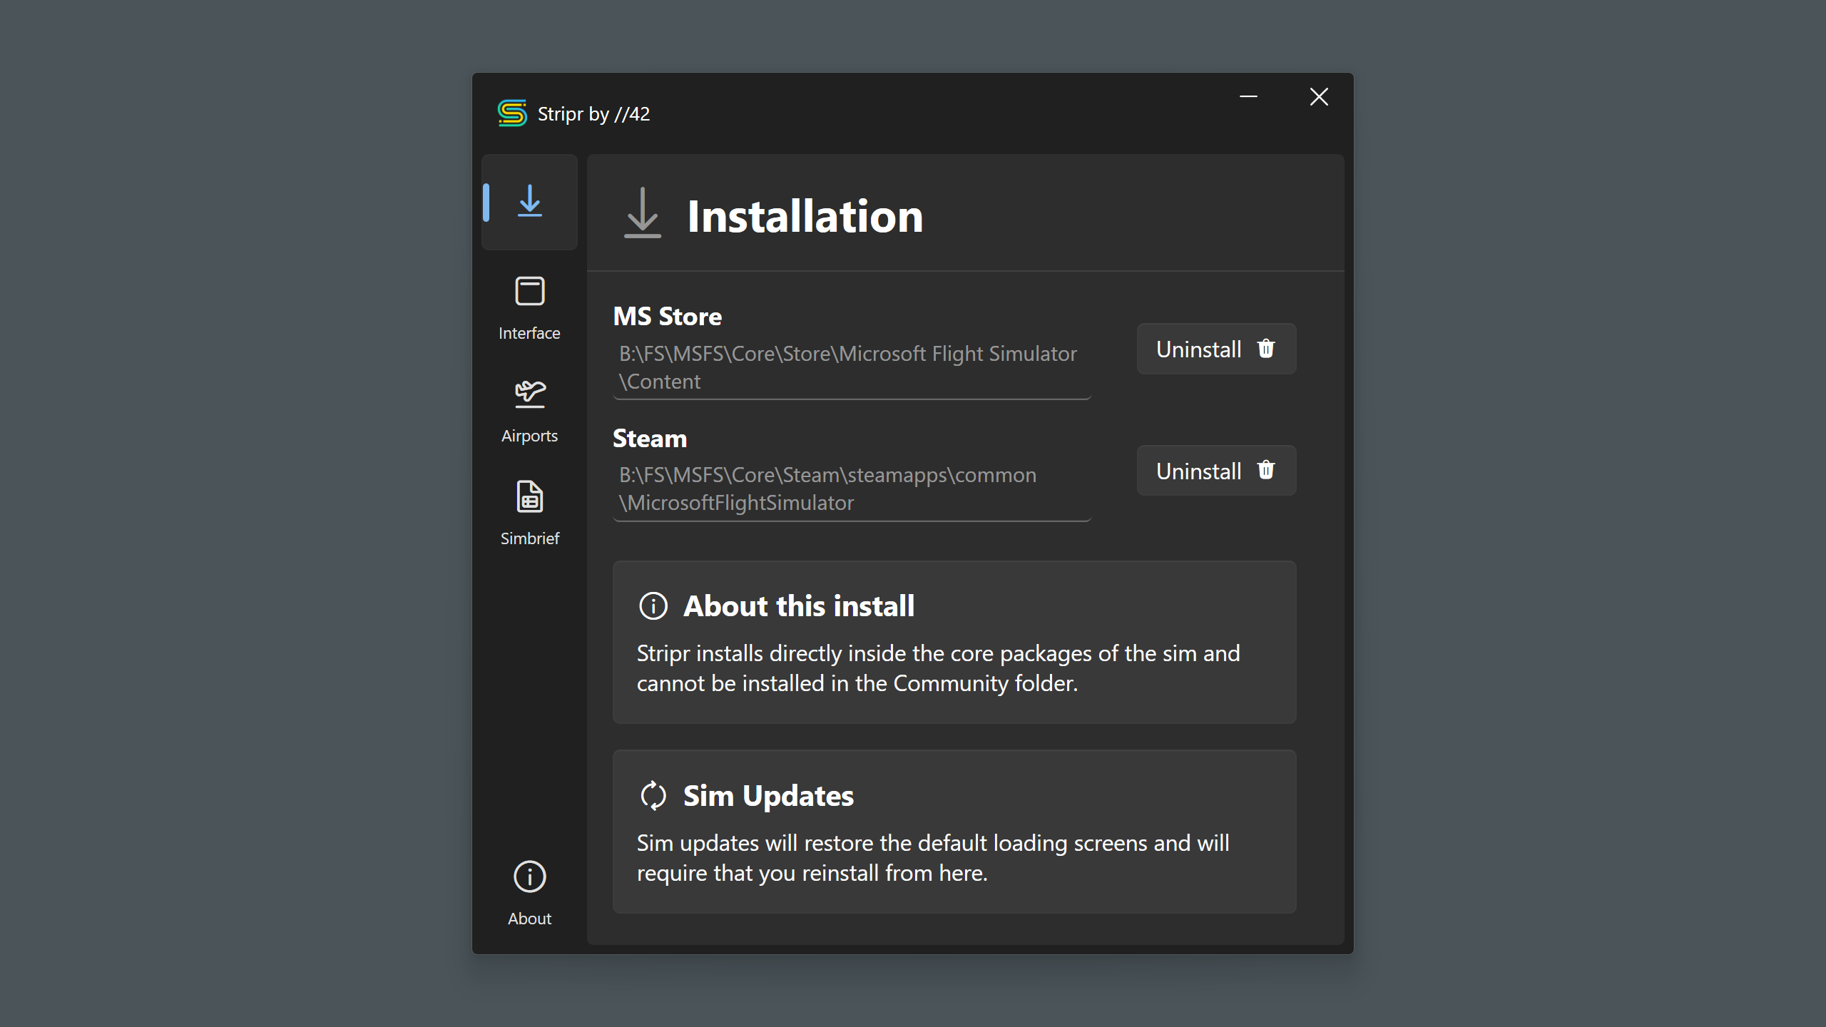This screenshot has width=1826, height=1027.
Task: Select the Interface tab label
Action: tap(529, 333)
